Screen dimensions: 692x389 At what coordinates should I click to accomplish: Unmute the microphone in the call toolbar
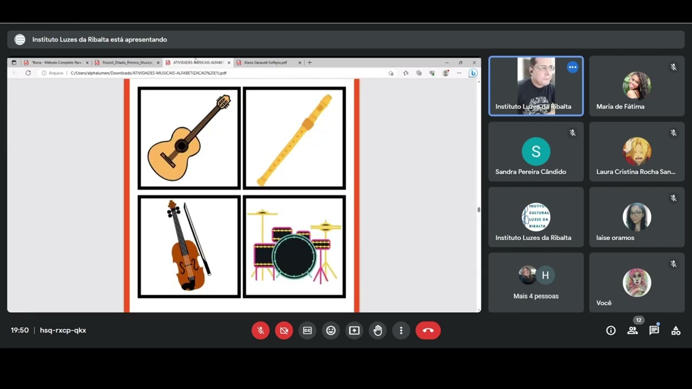(261, 331)
